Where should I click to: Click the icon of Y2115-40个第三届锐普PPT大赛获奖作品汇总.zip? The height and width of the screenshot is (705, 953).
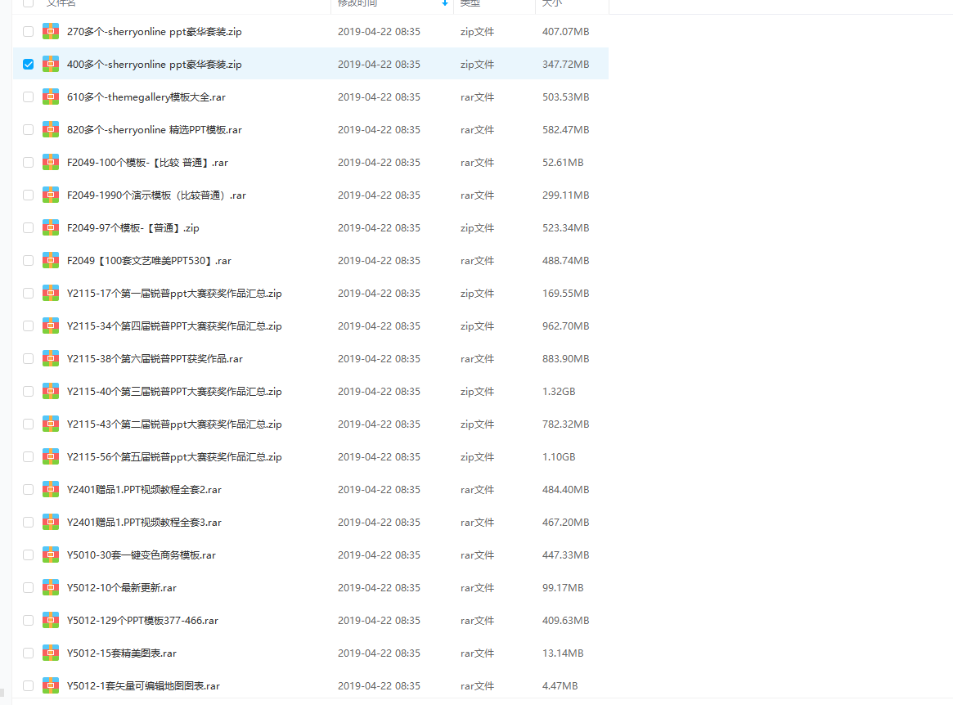[x=51, y=392]
